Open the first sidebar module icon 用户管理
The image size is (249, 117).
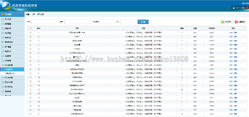pos(2,19)
